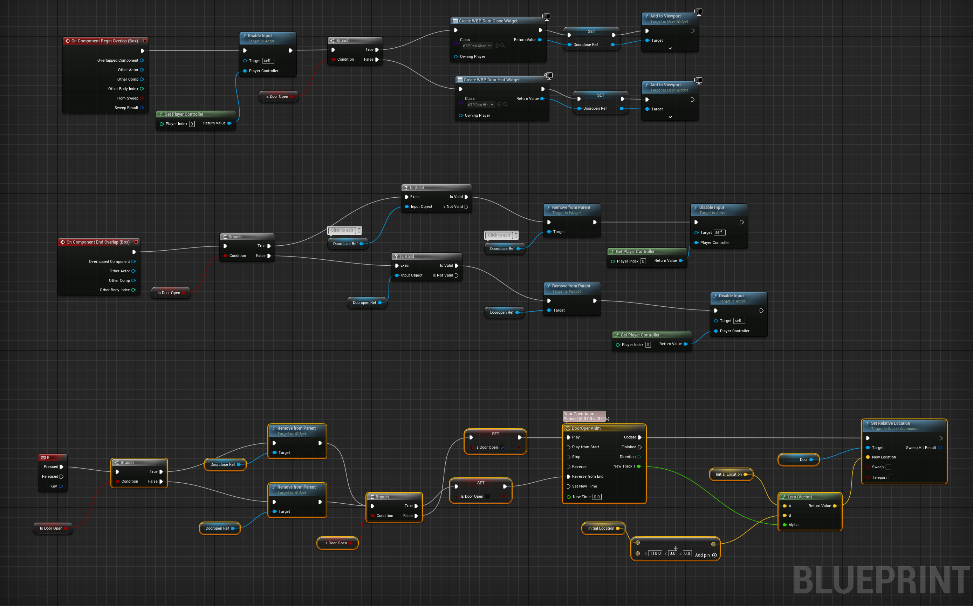
Task: Click the f icon on the Enable Input node
Action: click(244, 35)
